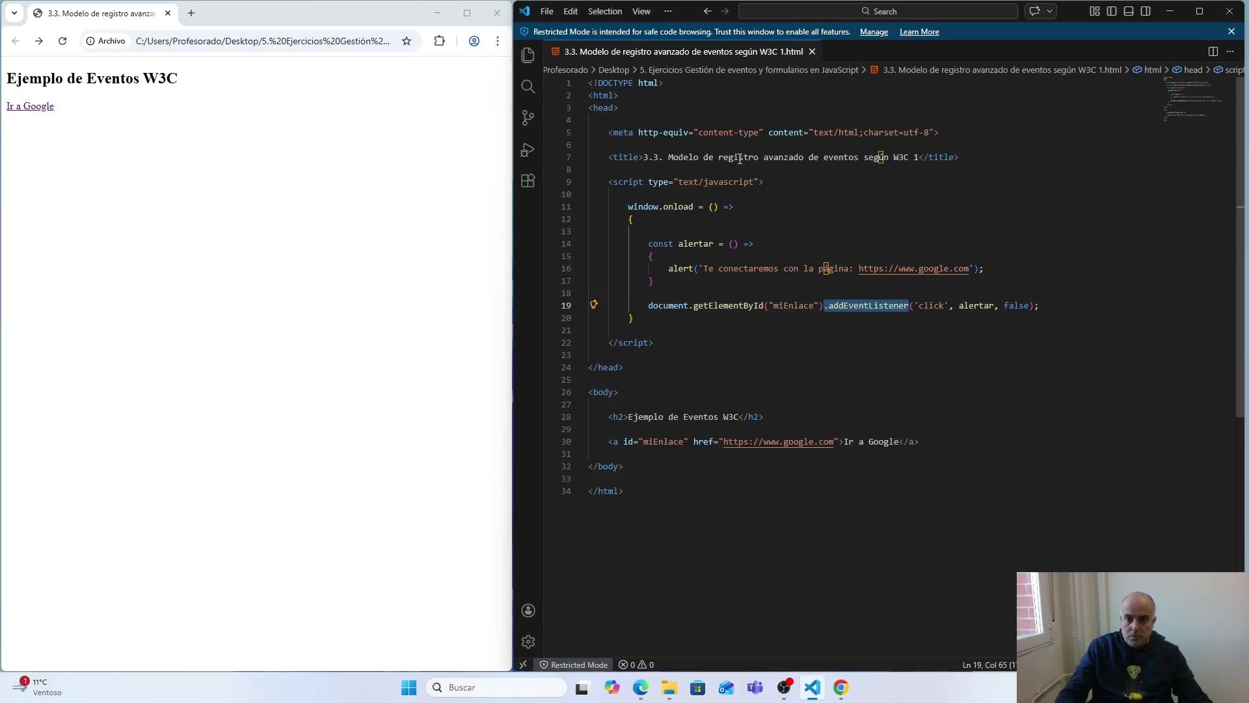The width and height of the screenshot is (1249, 703).
Task: Toggle the secondary side bar in VS Code
Action: (1146, 11)
